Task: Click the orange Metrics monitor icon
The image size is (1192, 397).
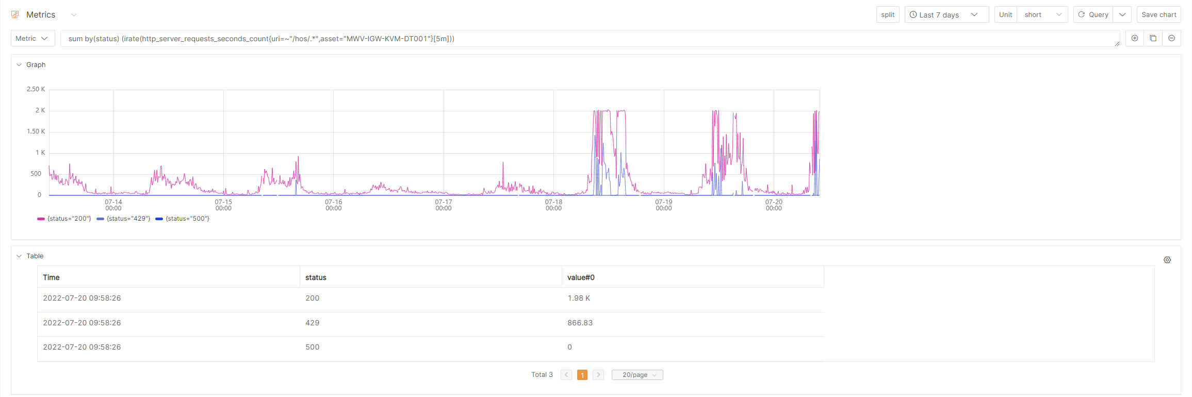Action: tap(15, 14)
